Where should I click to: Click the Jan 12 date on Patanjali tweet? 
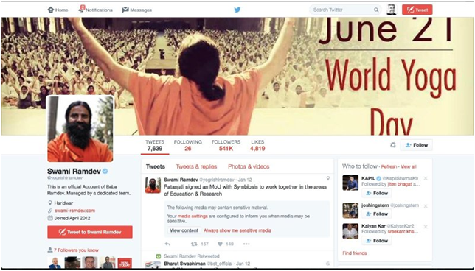pos(245,180)
